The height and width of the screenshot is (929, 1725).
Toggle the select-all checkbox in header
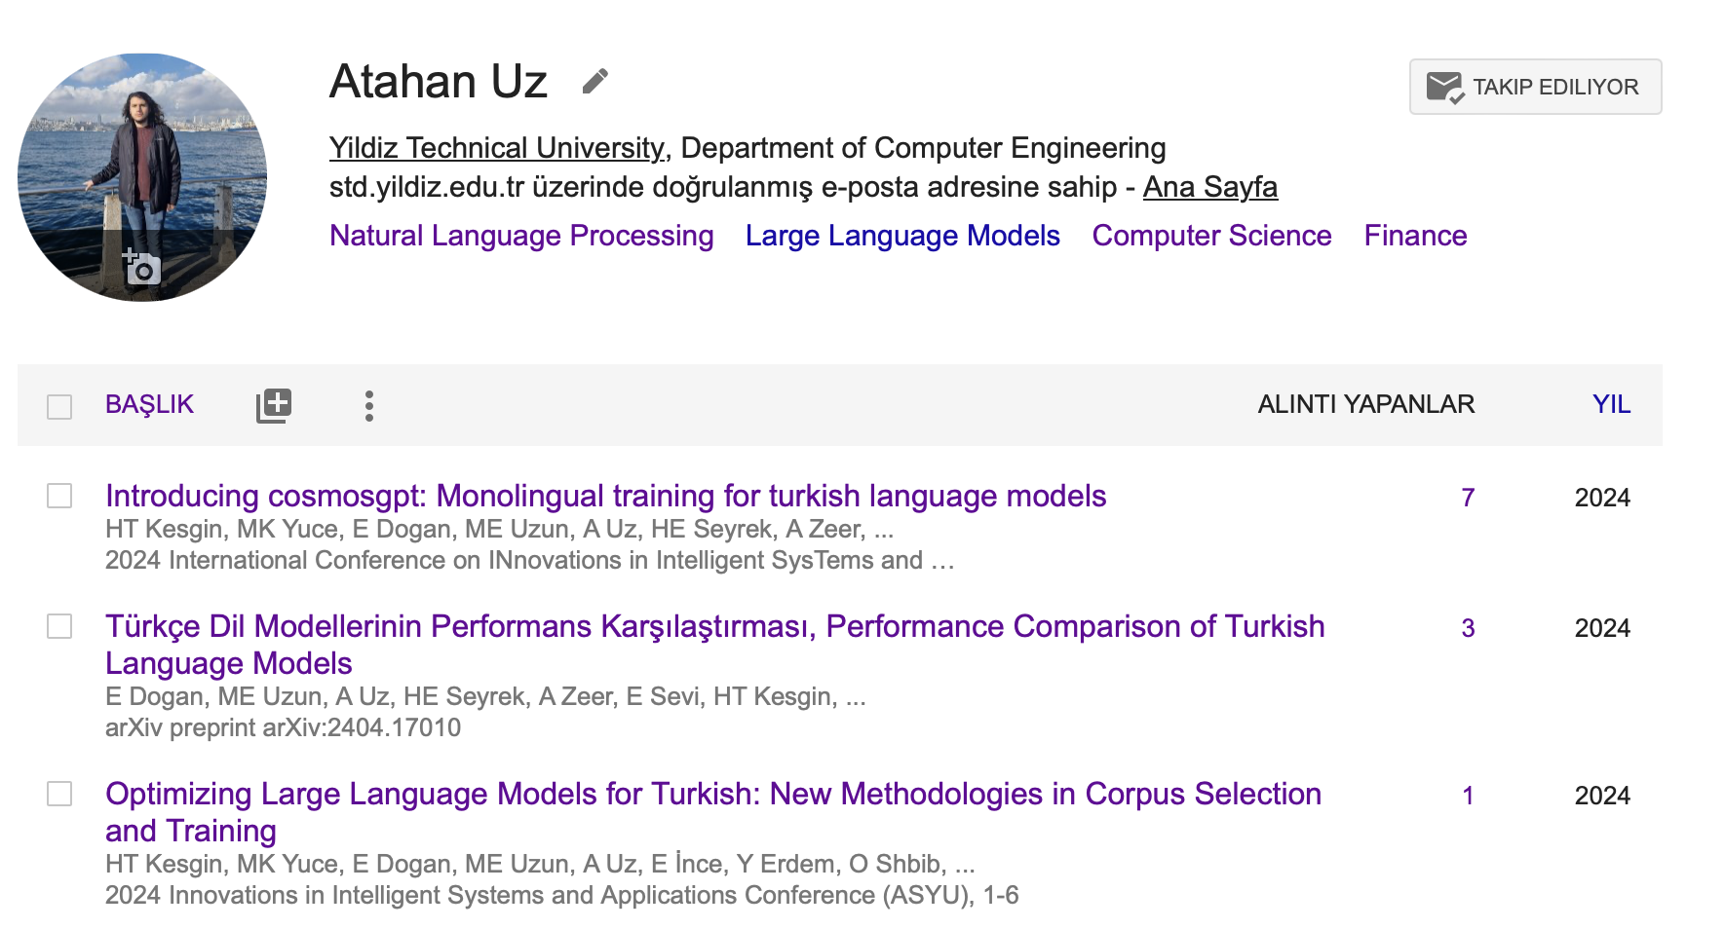point(60,406)
